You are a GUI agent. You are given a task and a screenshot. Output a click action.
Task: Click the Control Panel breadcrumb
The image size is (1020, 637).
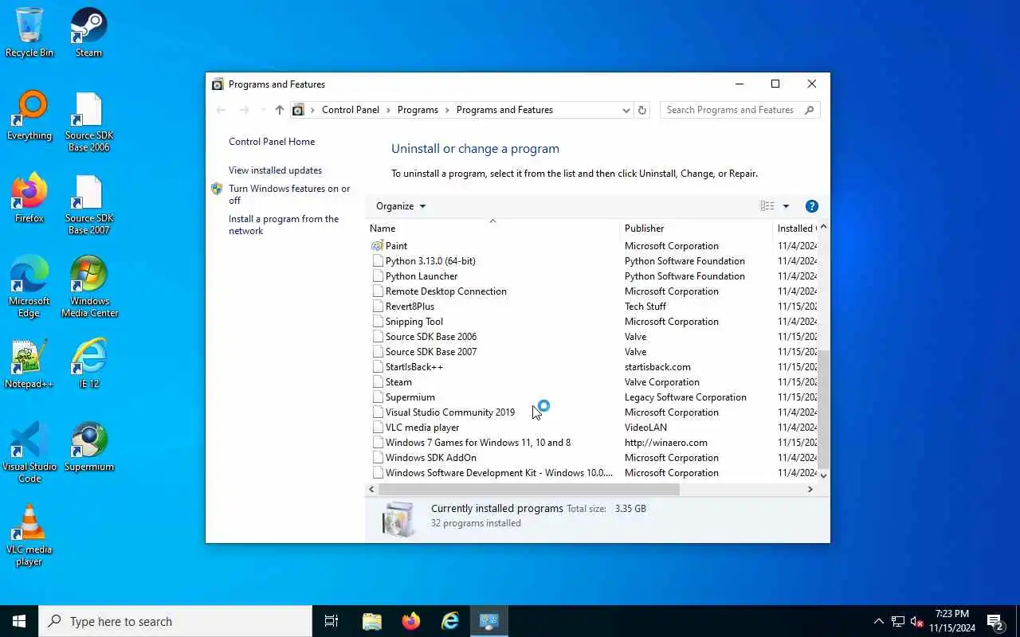pos(351,110)
